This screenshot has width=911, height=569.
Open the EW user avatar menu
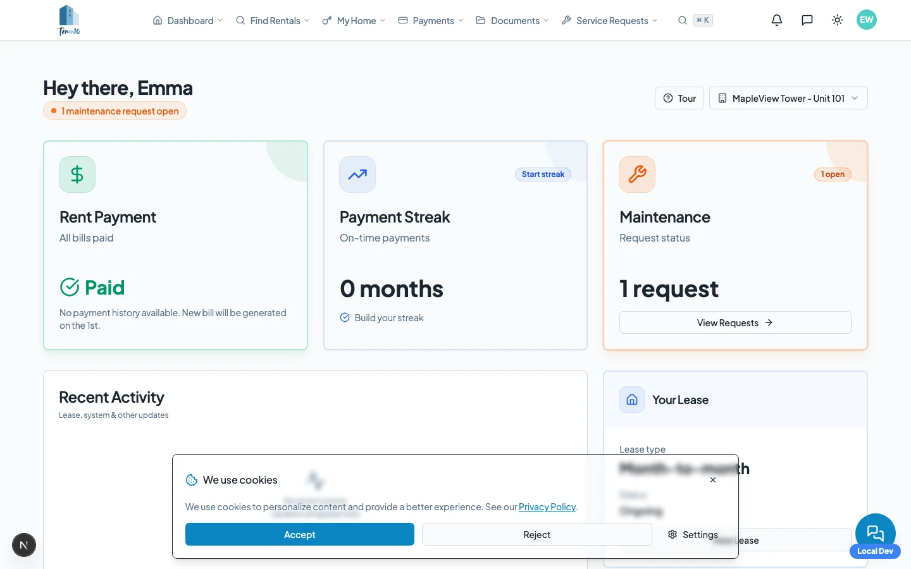click(867, 20)
